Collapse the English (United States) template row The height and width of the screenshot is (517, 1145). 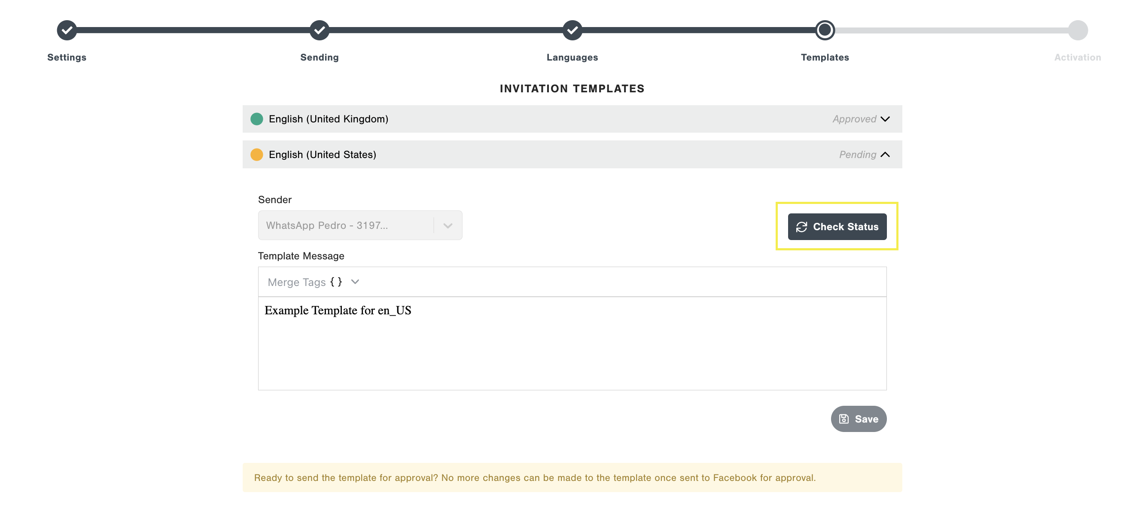tap(885, 154)
